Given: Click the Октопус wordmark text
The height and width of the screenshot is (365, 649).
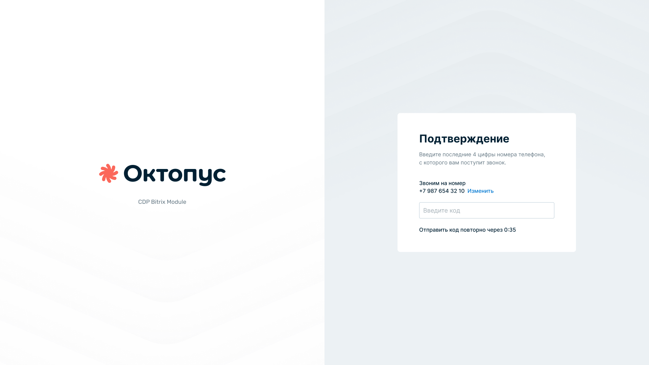Looking at the screenshot, I should point(175,175).
